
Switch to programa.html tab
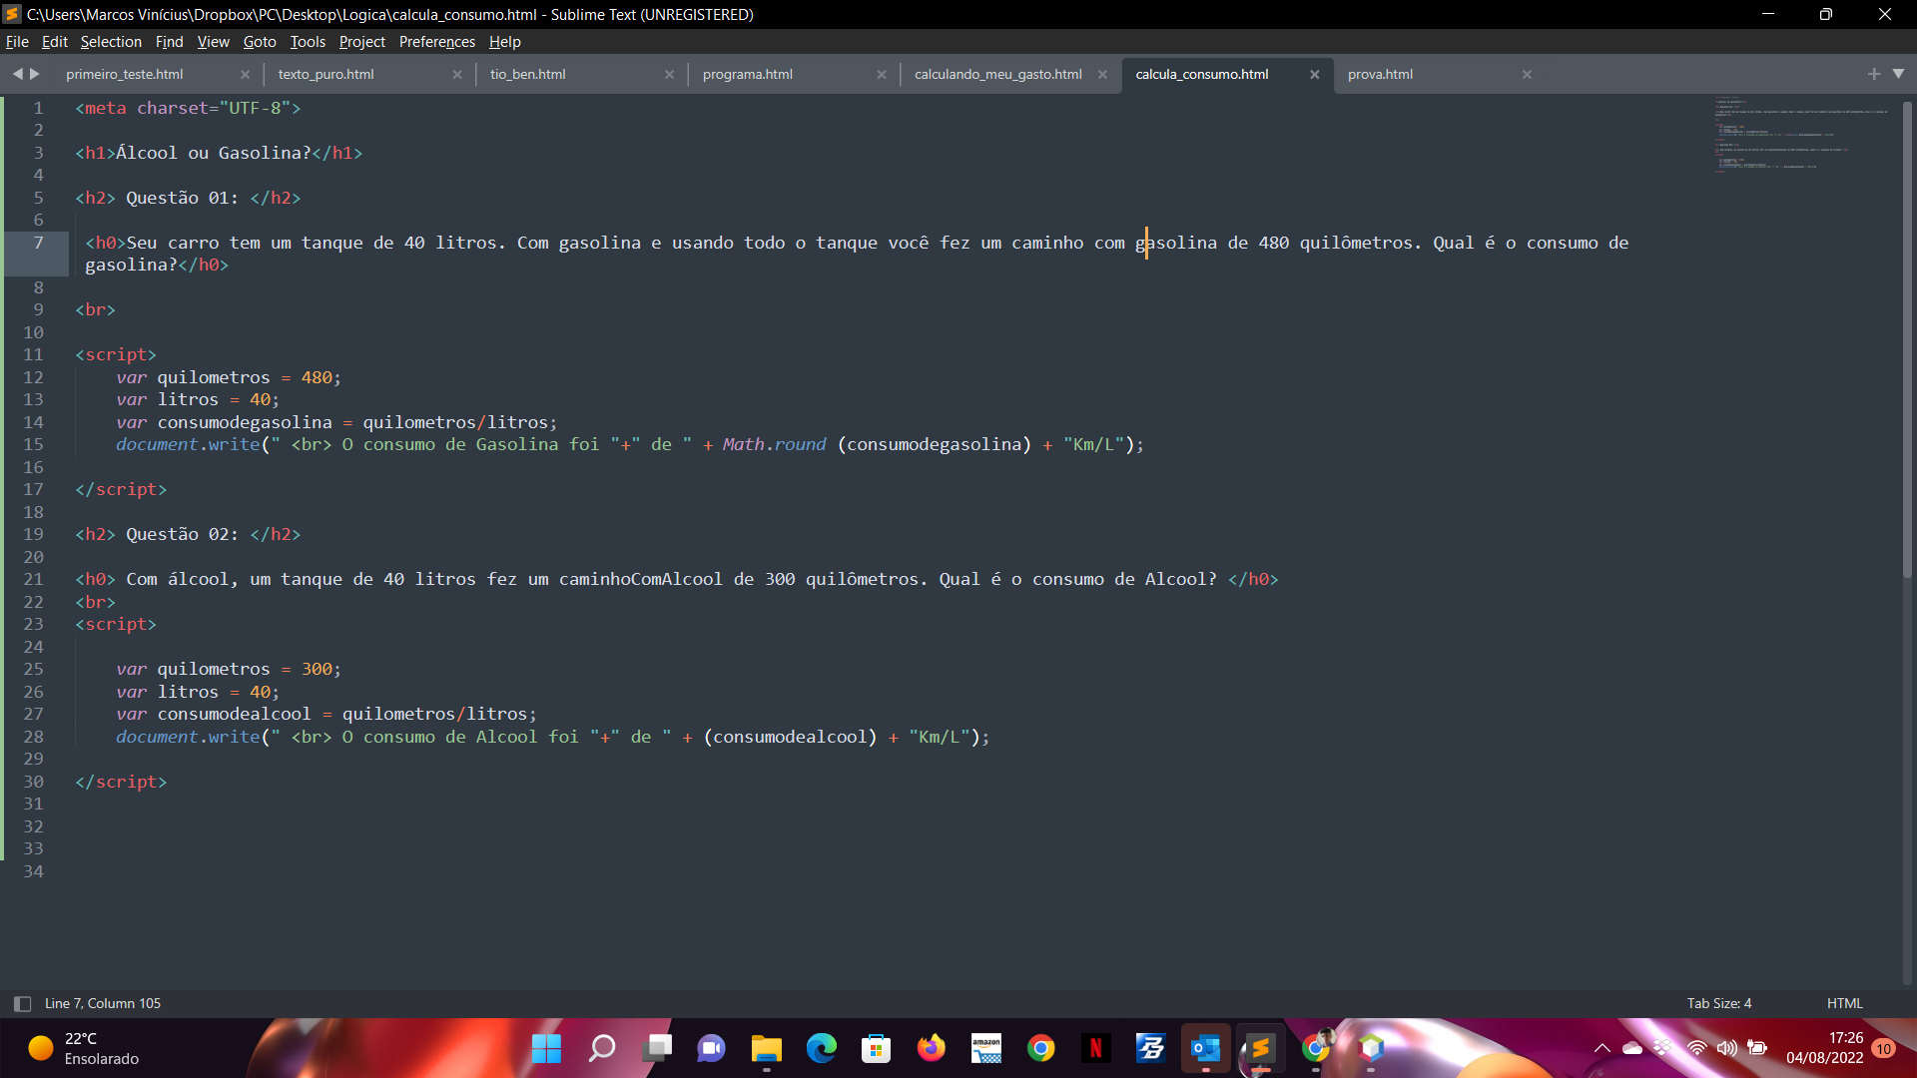tap(747, 75)
